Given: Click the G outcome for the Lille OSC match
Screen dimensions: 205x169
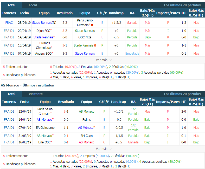Looking at the screenshot, I should pyautogui.click(x=104, y=142).
